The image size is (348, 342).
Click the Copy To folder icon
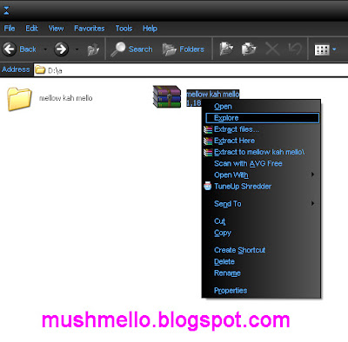249,49
